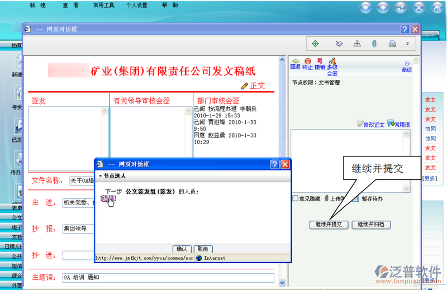Screen dimensions: 447x290
Task: Click 暂存待办 save-as-pending option
Action: click(356, 198)
